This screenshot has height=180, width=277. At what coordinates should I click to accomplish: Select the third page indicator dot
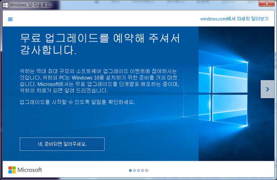click(138, 171)
